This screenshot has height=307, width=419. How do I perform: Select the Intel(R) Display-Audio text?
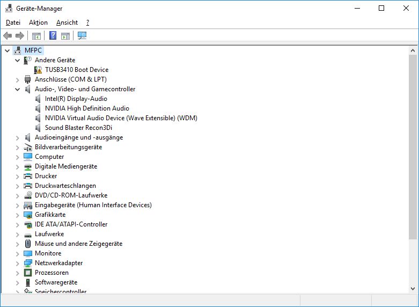(76, 99)
